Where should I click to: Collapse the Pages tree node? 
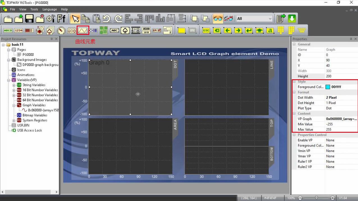(9, 49)
